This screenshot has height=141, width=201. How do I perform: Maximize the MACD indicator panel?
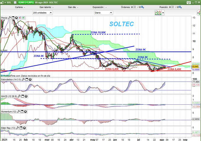(x=22, y=96)
